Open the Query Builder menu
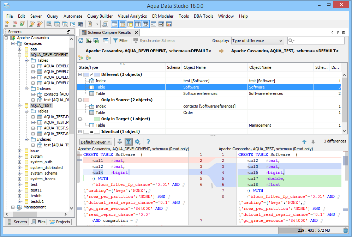Screen dimensions: 352x237 100,16
